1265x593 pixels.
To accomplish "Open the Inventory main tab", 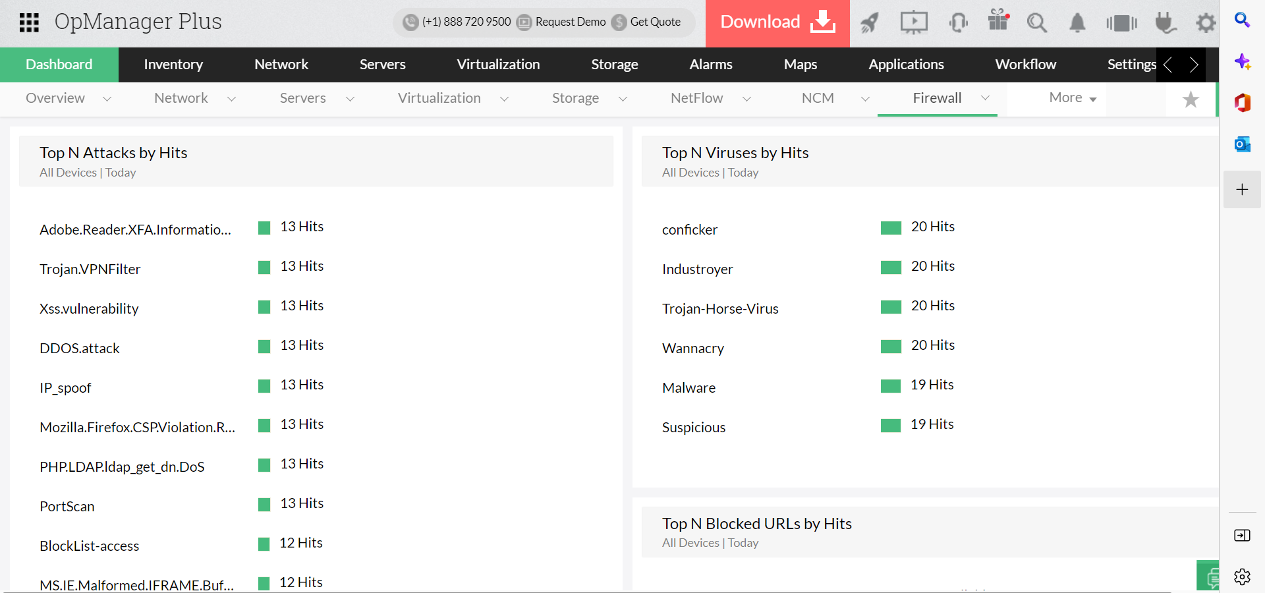I will pos(173,65).
